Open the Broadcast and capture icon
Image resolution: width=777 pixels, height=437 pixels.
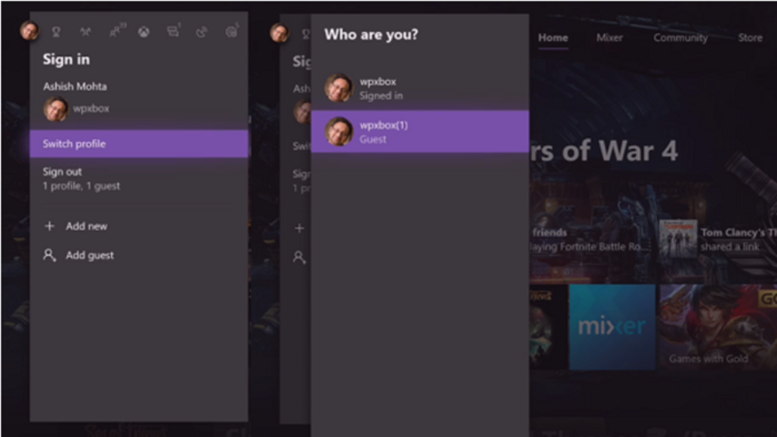coord(202,32)
